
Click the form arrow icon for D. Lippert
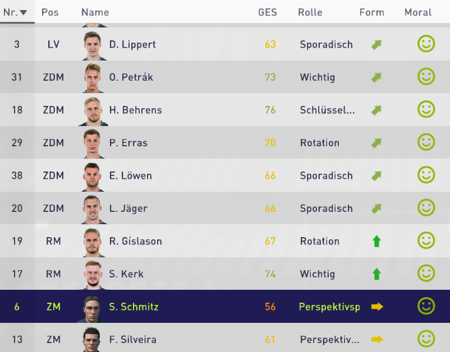(x=376, y=44)
